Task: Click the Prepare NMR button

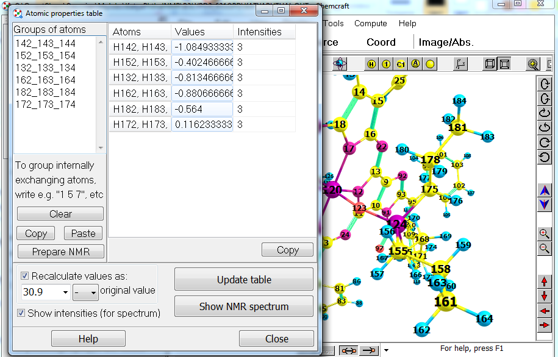Action: coord(60,252)
